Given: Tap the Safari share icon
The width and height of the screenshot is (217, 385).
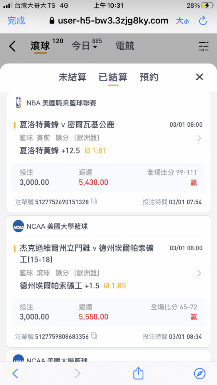Looking at the screenshot, I should coord(138,373).
